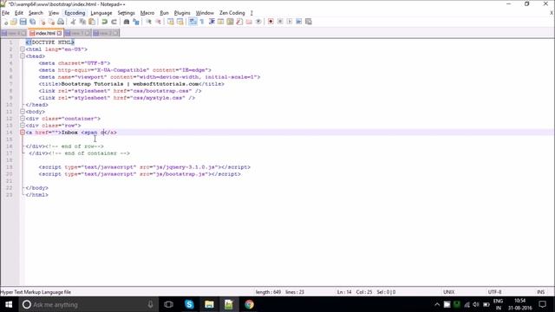555x312 pixels.
Task: Open the Encoding menu
Action: (75, 13)
